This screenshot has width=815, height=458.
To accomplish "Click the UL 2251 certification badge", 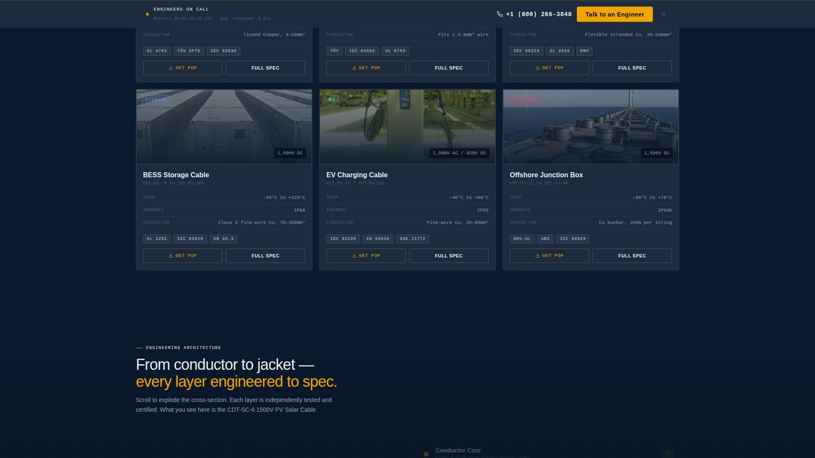I will pos(157,239).
